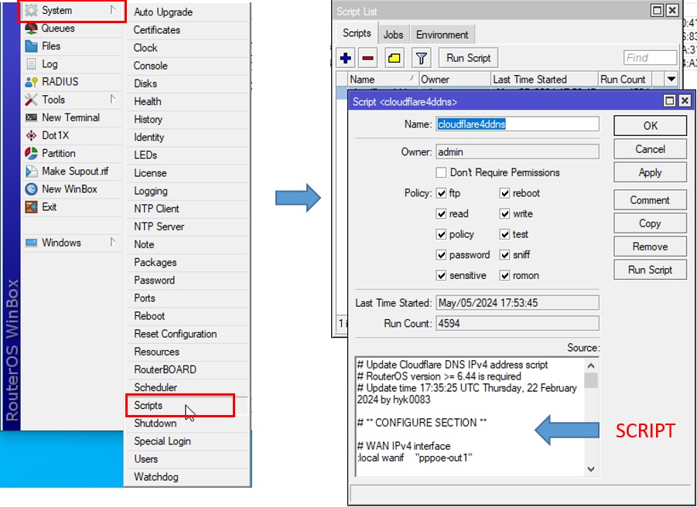Screen dimensions: 697x507
Task: Click the Windows menu icon
Action: 31,243
